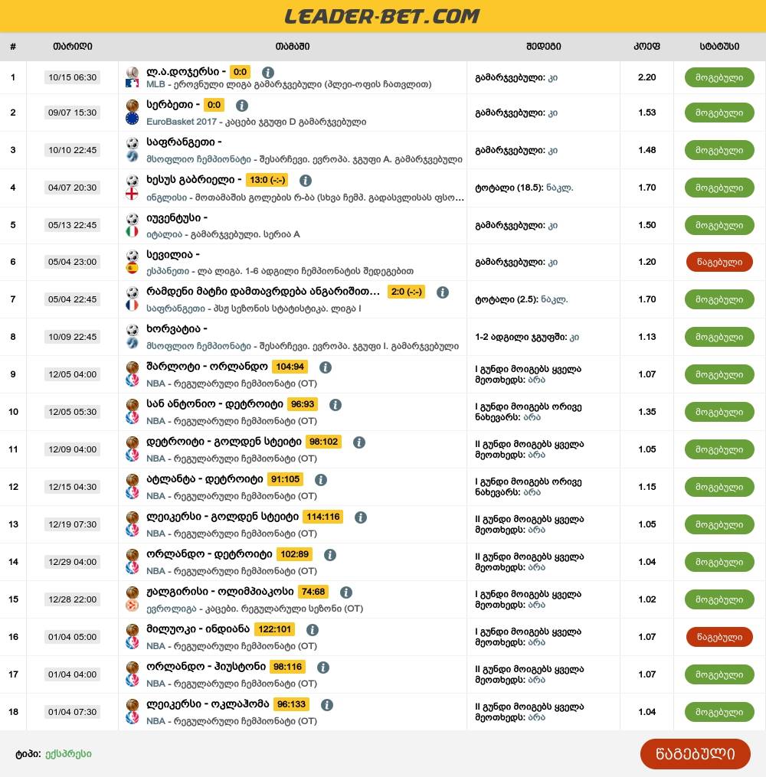View info for 102:89 match
766x777 pixels.
(329, 554)
